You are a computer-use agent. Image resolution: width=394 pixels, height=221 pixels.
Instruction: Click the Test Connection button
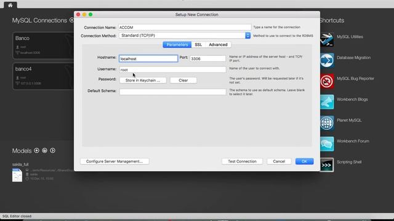pos(242,161)
